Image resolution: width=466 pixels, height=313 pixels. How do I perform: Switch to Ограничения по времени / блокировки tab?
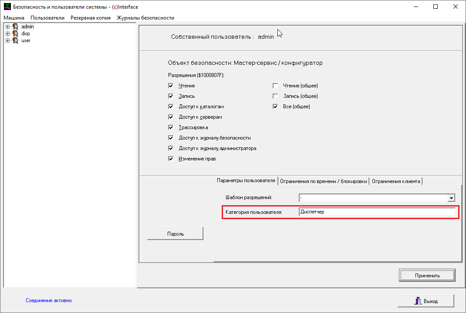[x=323, y=181]
